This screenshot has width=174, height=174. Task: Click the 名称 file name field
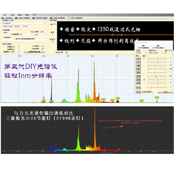pos(17,35)
